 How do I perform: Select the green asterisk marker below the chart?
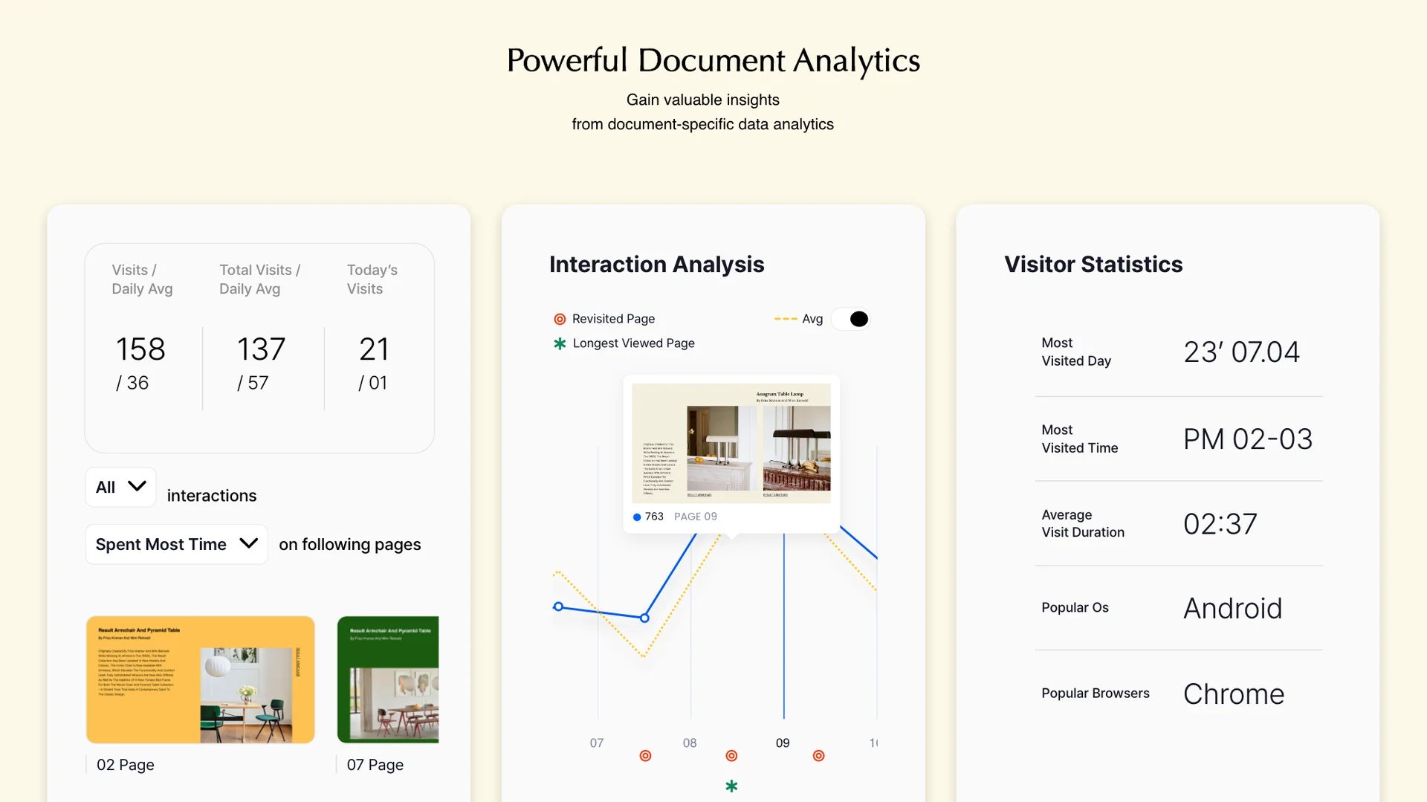(x=731, y=786)
